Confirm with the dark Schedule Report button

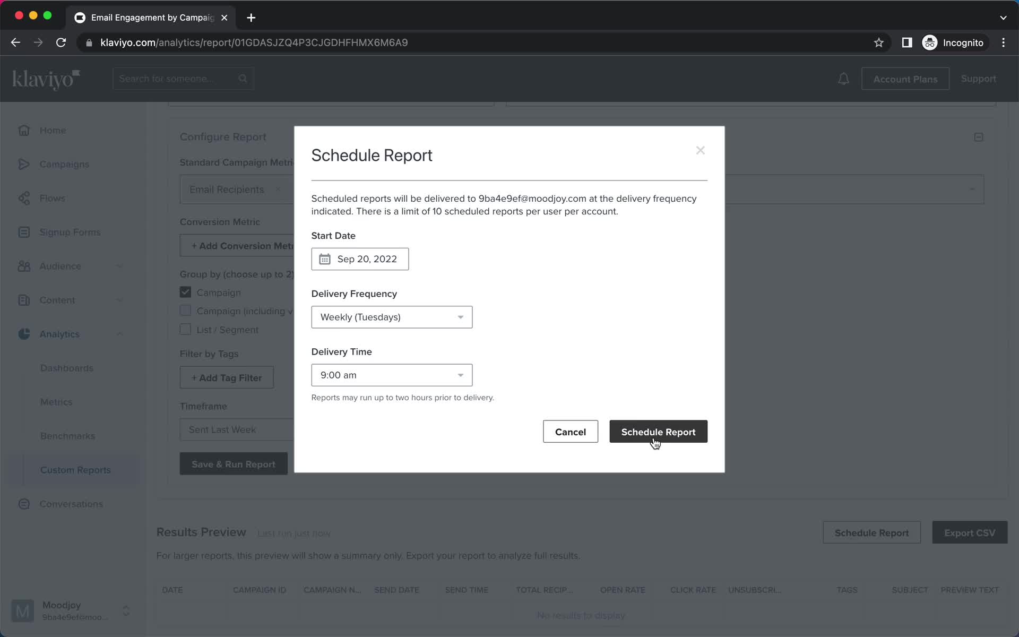pyautogui.click(x=658, y=432)
